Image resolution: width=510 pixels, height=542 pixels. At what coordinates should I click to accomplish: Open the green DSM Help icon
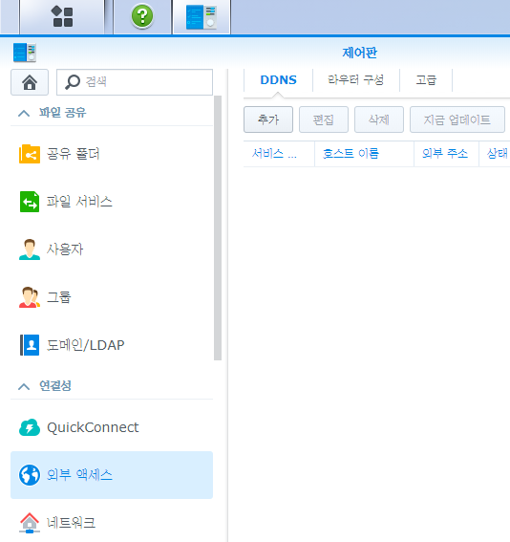[142, 16]
